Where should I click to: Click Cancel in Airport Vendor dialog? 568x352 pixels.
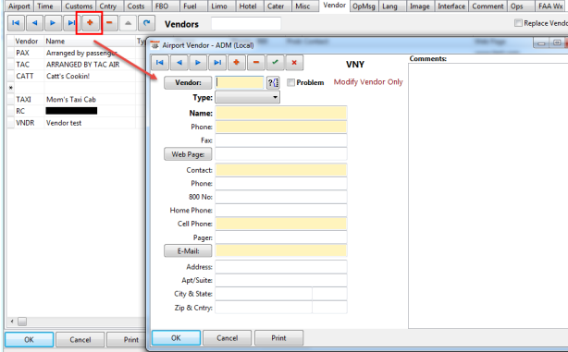(x=228, y=338)
